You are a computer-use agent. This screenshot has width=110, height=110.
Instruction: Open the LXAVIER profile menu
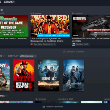(x=9, y=2)
